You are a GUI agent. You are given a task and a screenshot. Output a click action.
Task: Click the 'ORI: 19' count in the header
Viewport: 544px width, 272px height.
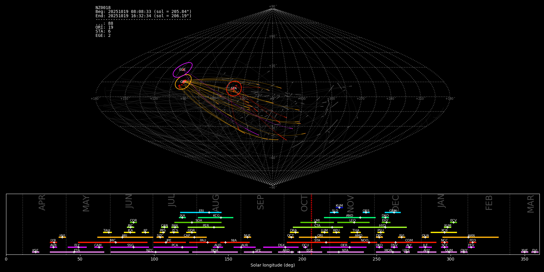tap(104, 28)
